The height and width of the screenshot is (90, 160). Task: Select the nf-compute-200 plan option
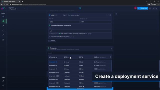pos(80,79)
